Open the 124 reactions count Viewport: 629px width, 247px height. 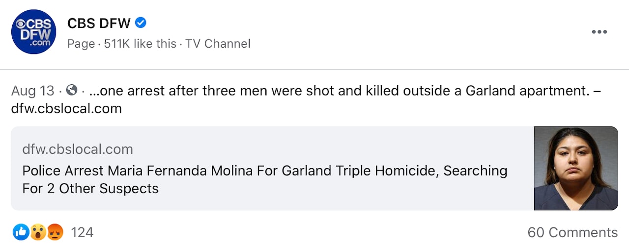[x=82, y=232]
